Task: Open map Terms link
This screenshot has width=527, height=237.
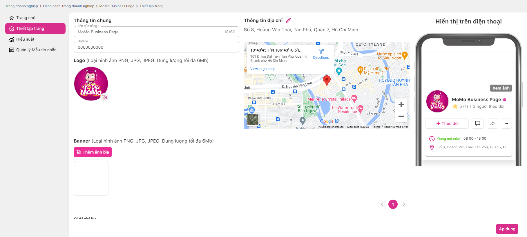Action: coord(376,127)
